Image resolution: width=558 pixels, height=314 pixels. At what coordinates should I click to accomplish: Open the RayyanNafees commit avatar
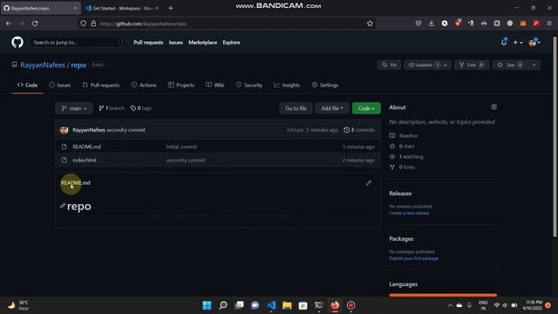click(x=64, y=130)
